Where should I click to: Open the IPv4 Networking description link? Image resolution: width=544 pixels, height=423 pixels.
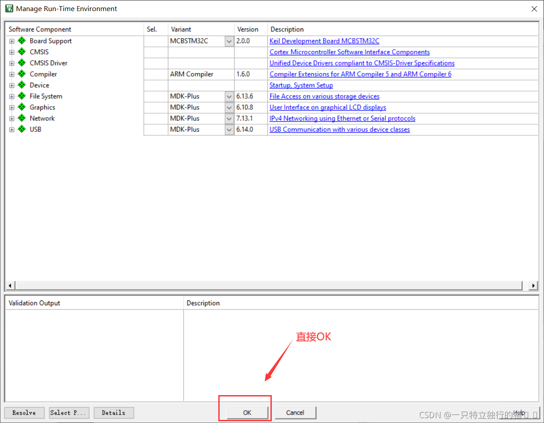point(342,118)
